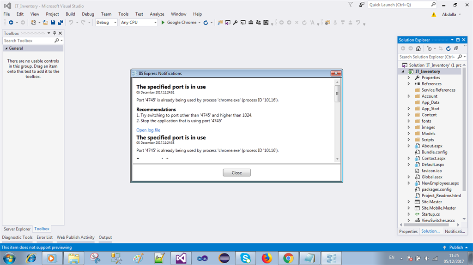Switch to the Server Explorer tab
Viewport: 473px width, 265px height.
(17, 229)
